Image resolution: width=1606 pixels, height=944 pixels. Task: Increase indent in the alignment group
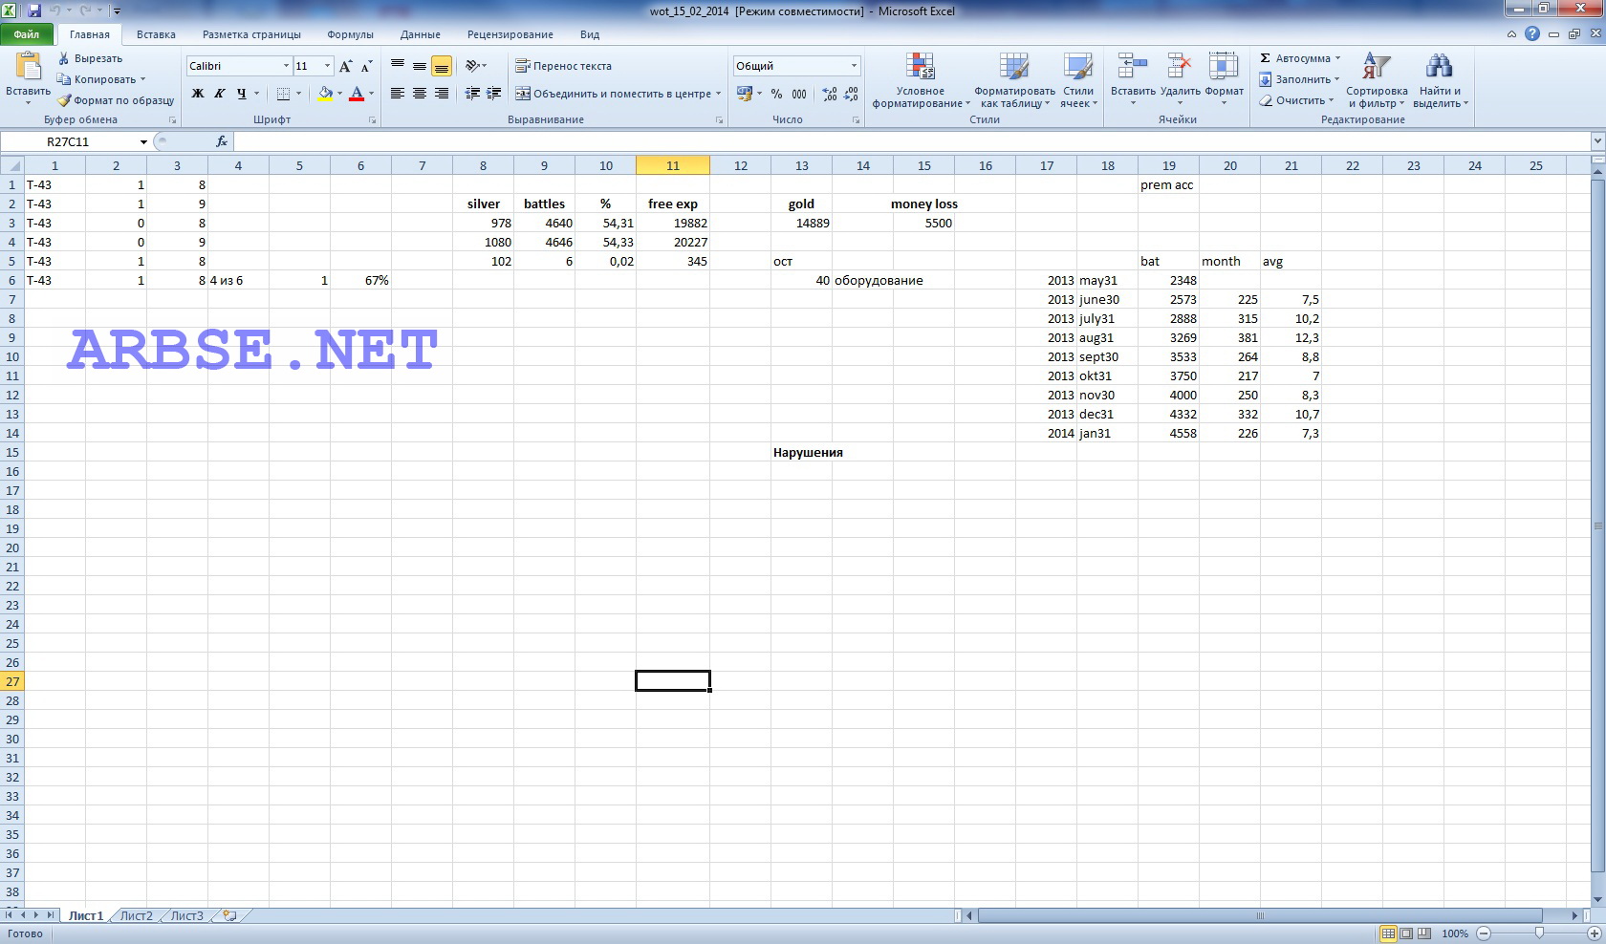pos(493,94)
